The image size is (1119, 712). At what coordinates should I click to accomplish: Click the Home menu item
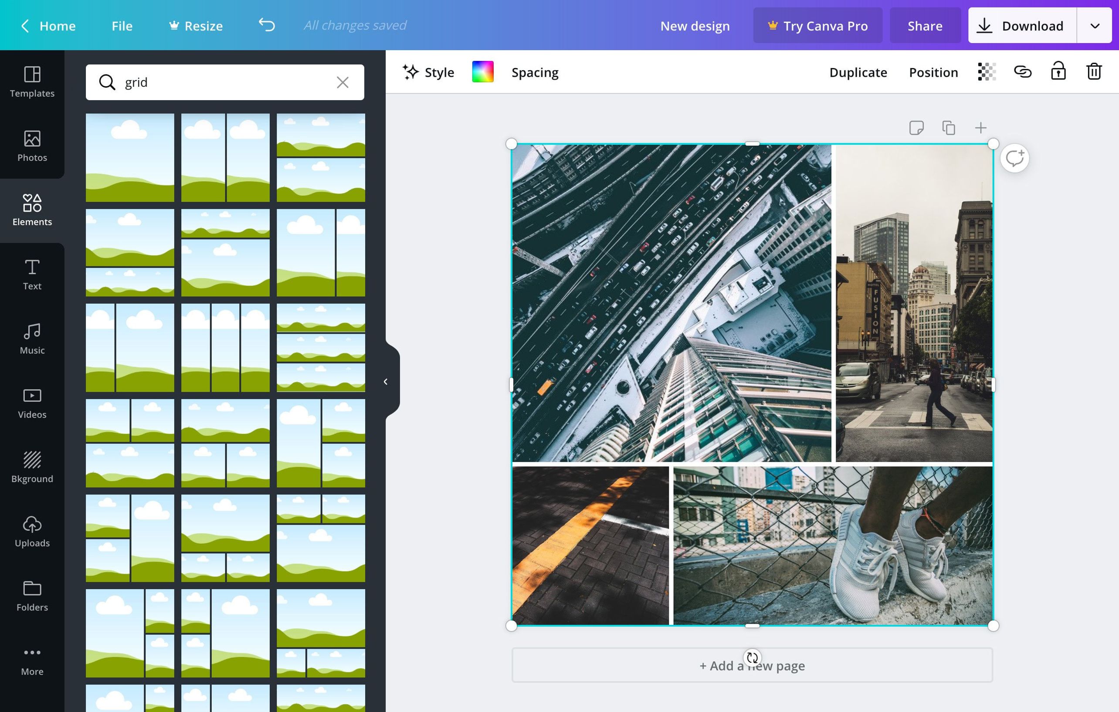(x=57, y=24)
